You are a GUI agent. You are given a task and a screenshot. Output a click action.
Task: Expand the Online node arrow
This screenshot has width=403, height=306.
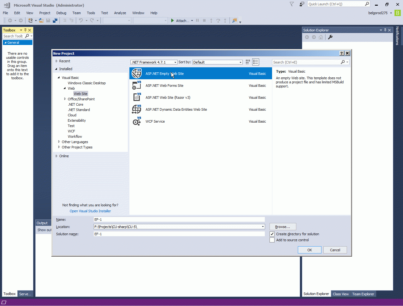point(56,156)
